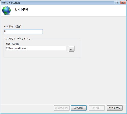Place cursor on C:¥inetpub¥ftproot text

coord(16,48)
